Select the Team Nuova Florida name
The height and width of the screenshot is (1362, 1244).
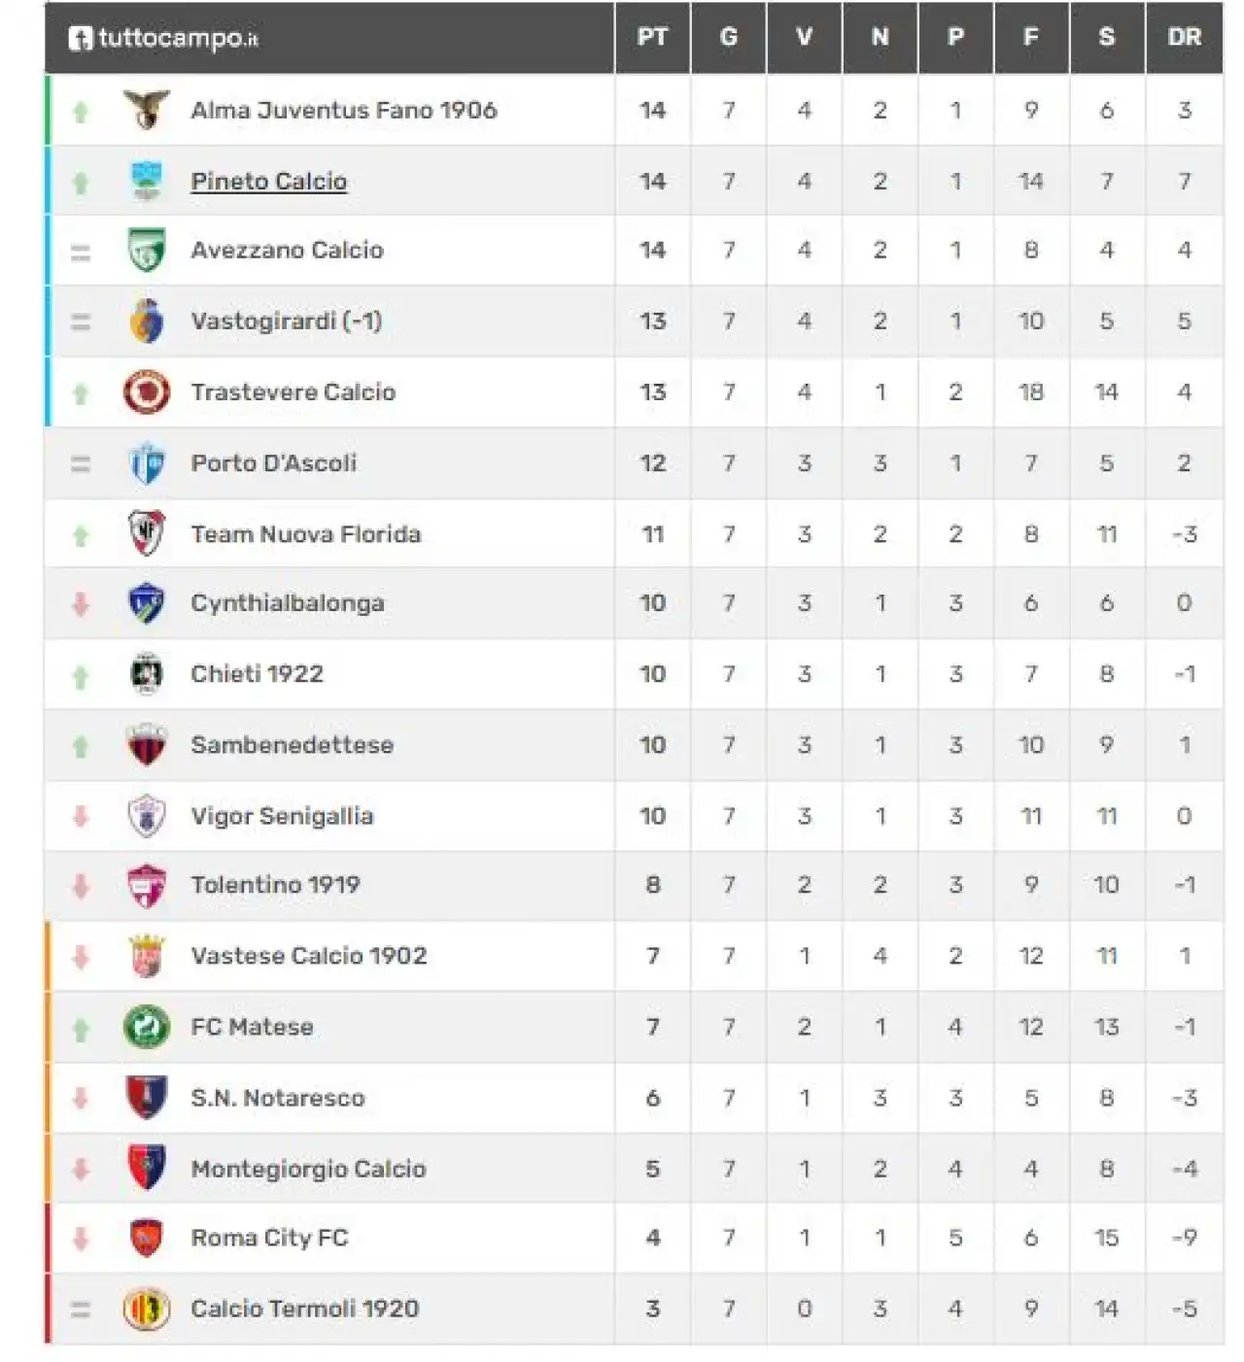[306, 533]
